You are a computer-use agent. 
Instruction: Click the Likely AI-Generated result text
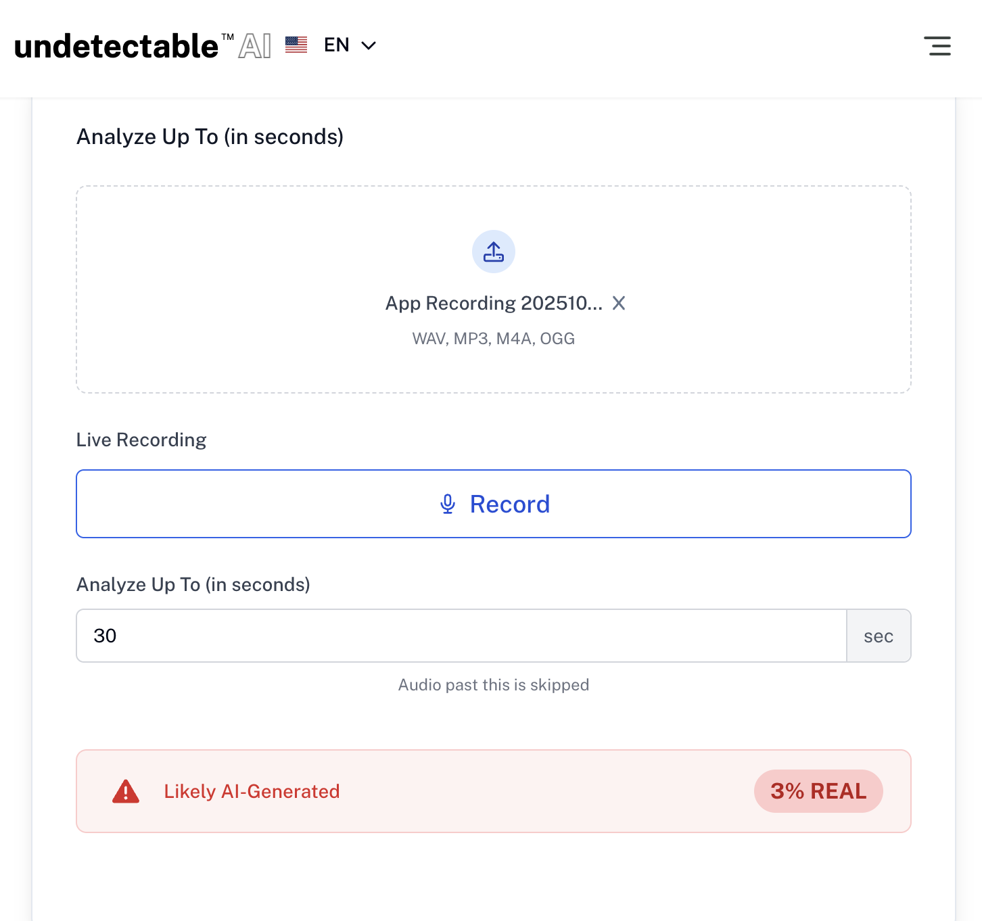coord(252,791)
